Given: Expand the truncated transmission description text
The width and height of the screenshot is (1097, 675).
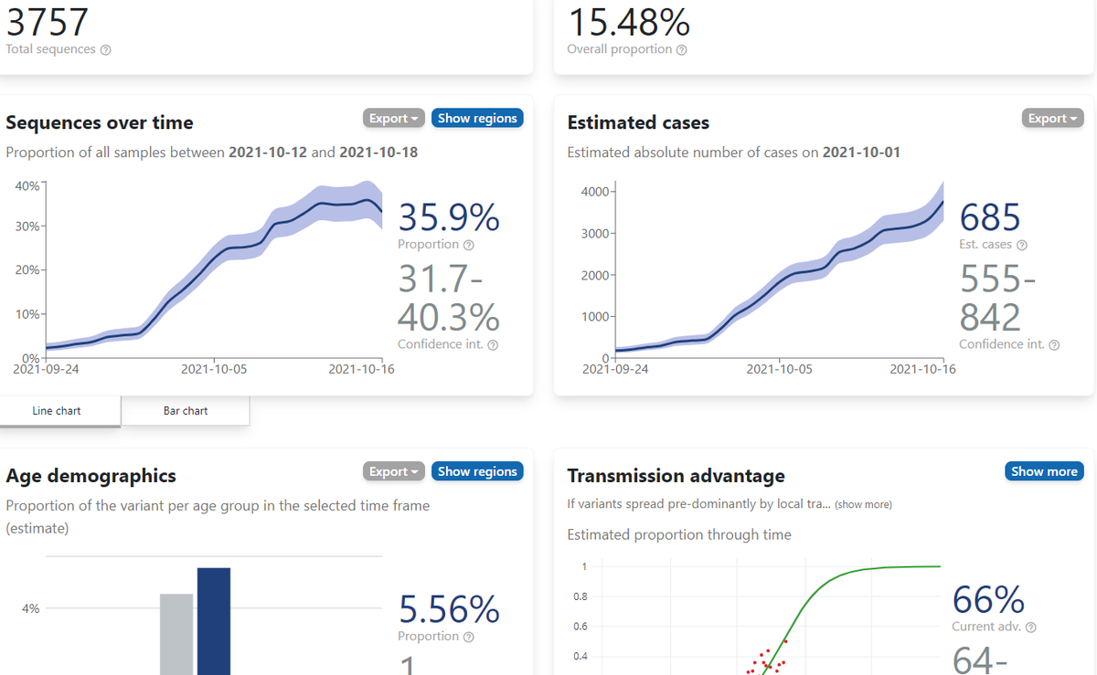Looking at the screenshot, I should click(863, 504).
